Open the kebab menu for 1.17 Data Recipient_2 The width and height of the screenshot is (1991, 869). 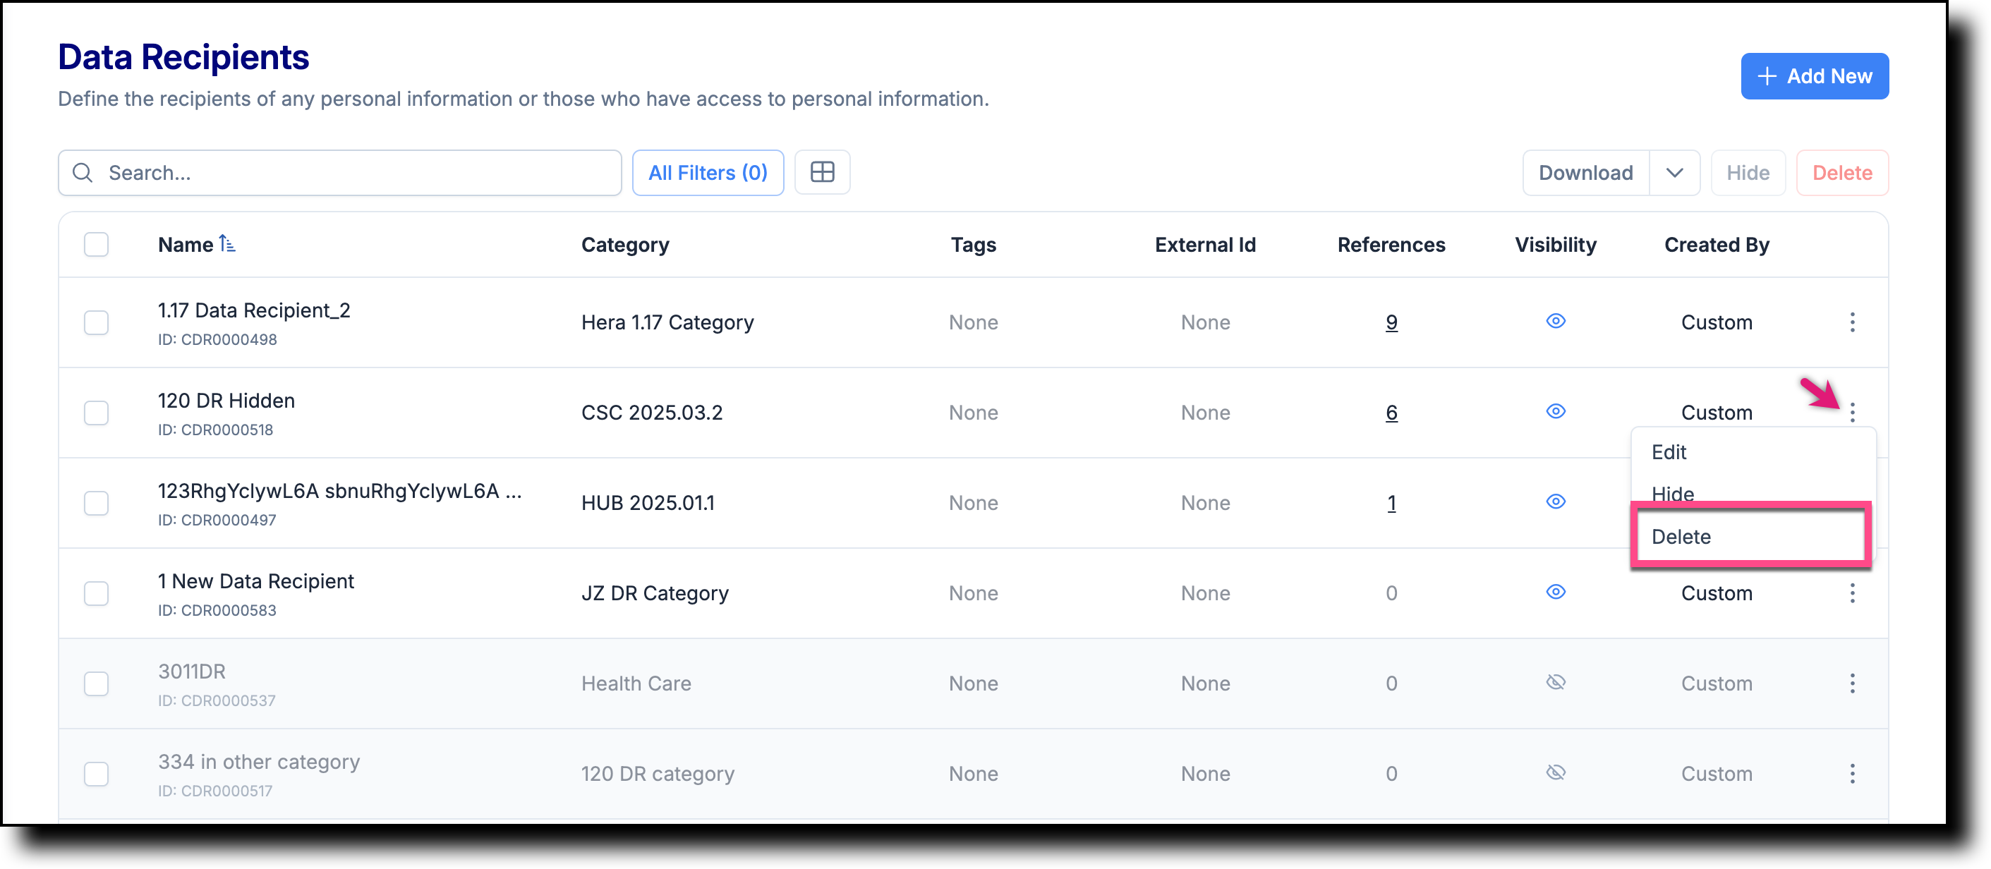click(x=1853, y=322)
